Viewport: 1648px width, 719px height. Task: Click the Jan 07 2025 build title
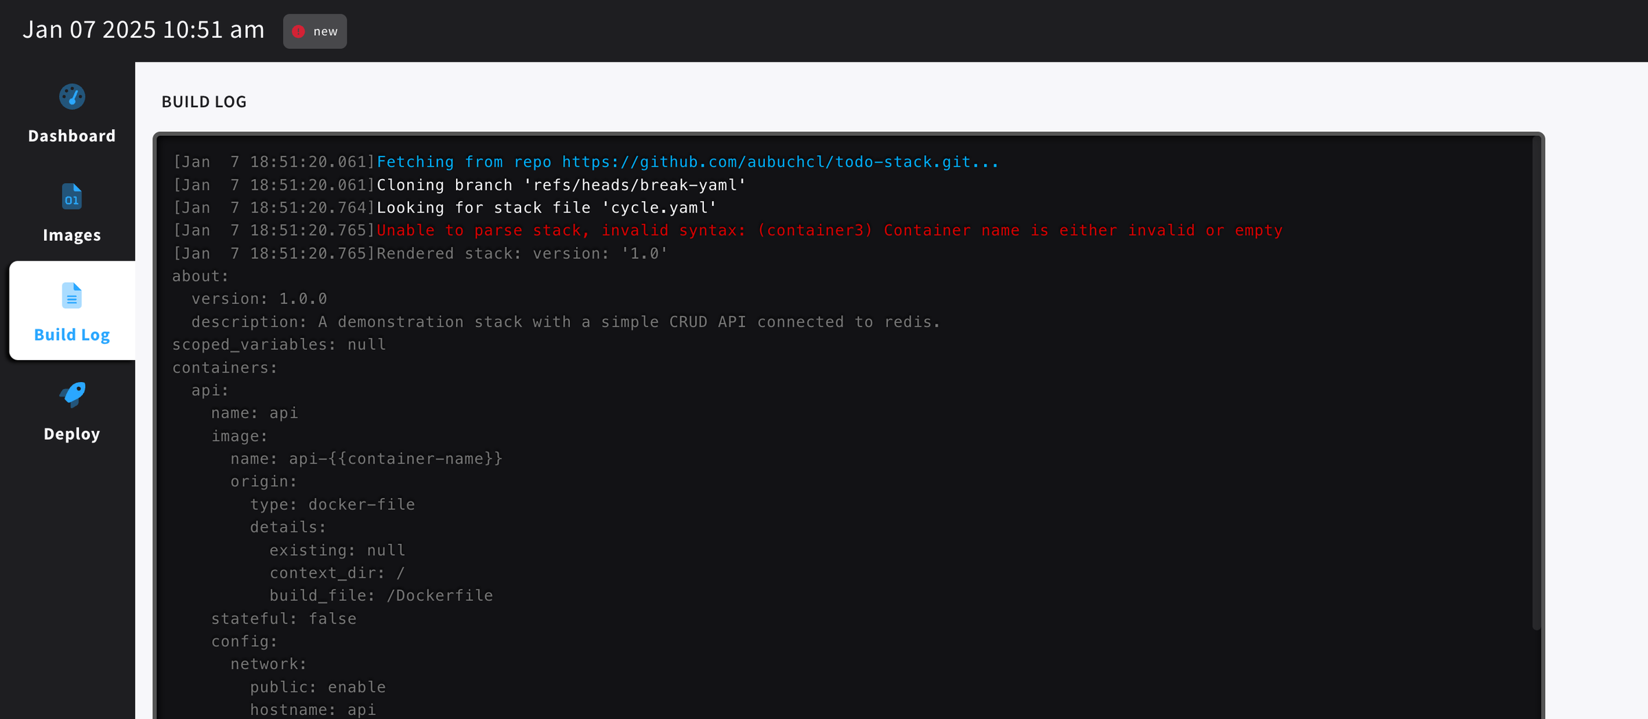pyautogui.click(x=144, y=30)
